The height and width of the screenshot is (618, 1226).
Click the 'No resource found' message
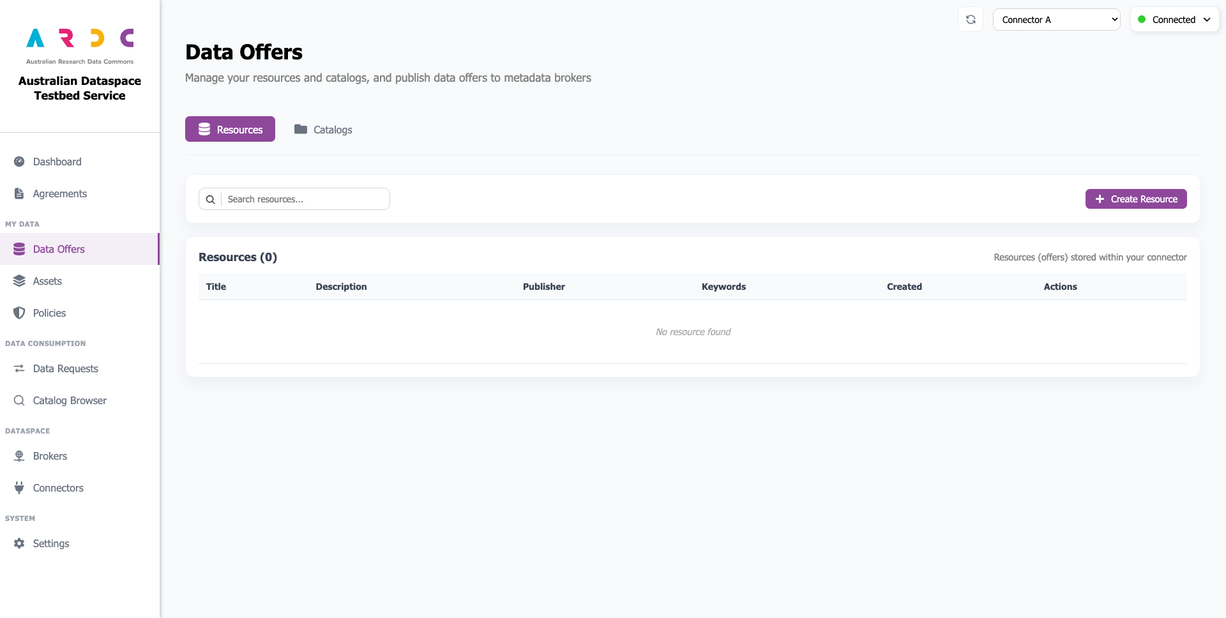pyautogui.click(x=693, y=332)
